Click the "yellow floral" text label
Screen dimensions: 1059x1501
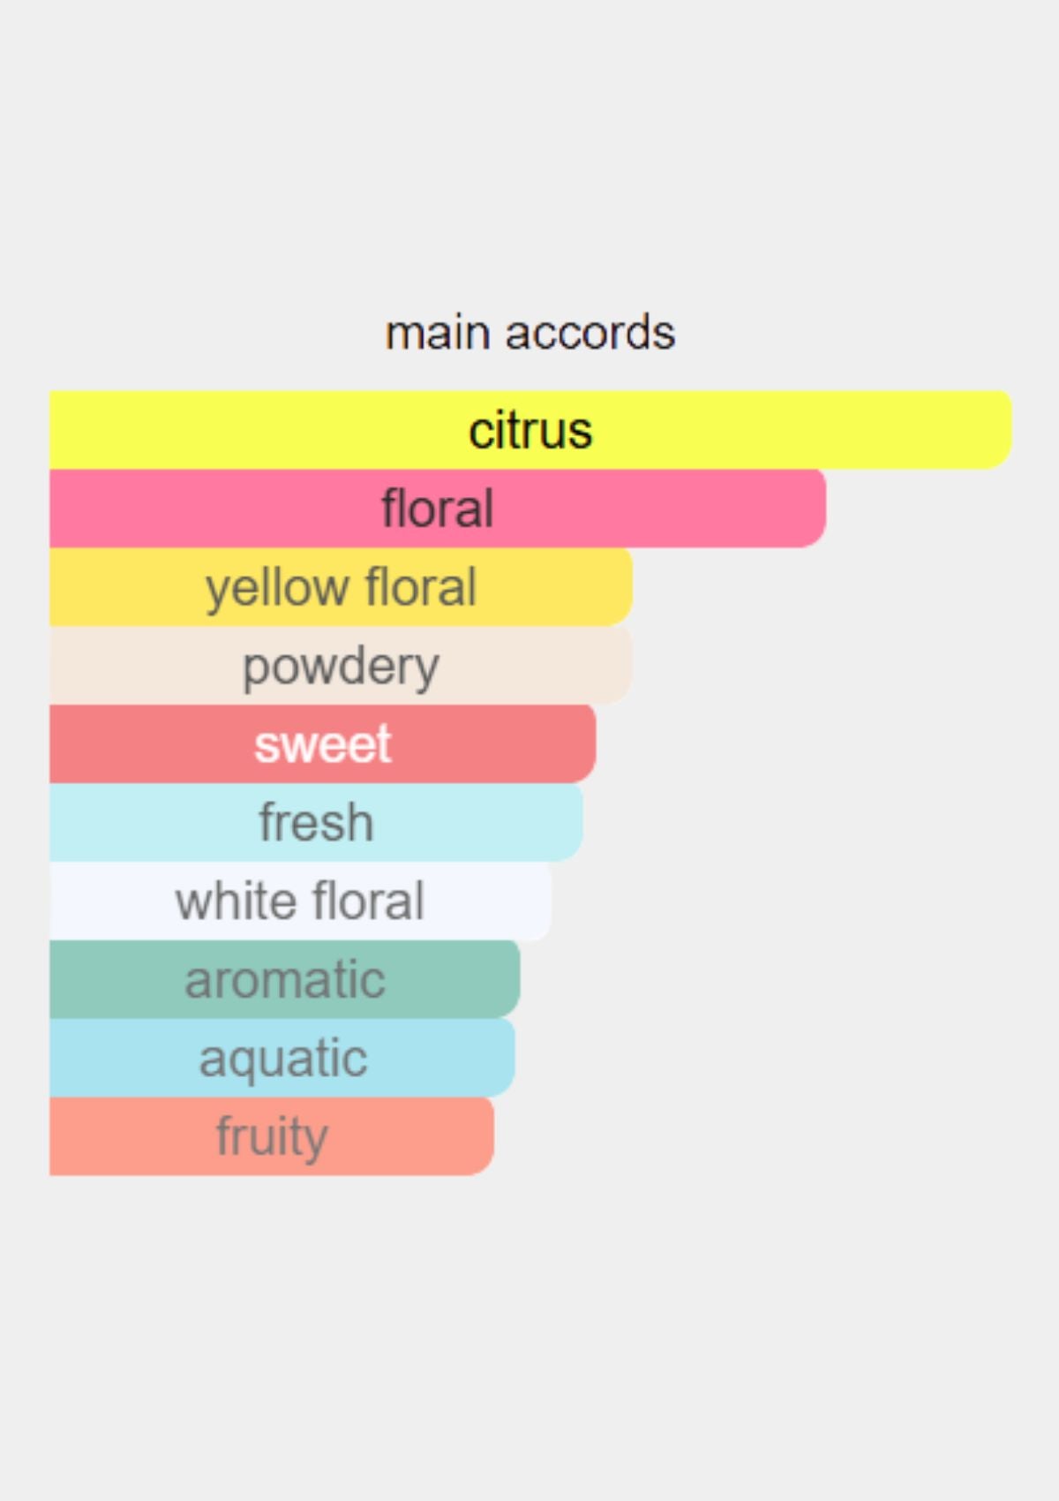coord(341,587)
